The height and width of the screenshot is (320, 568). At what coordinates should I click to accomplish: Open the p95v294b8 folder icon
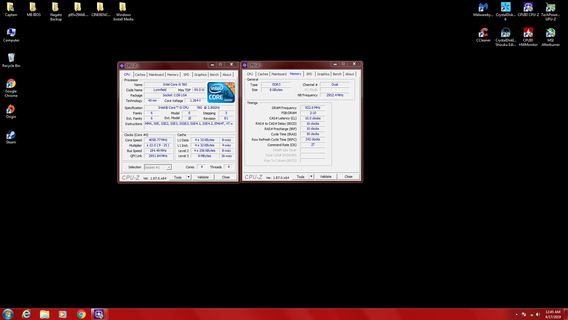pos(78,10)
